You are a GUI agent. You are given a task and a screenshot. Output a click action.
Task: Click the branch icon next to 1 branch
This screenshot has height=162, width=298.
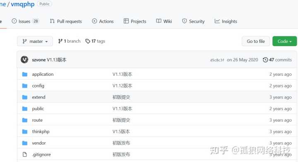60,41
